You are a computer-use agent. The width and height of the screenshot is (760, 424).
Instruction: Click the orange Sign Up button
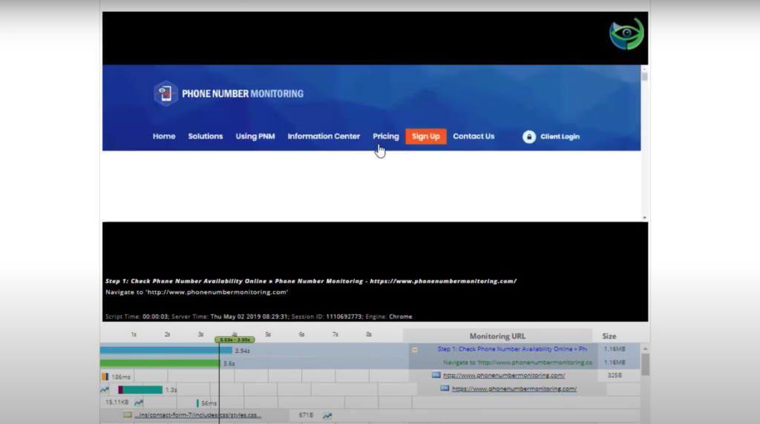425,136
